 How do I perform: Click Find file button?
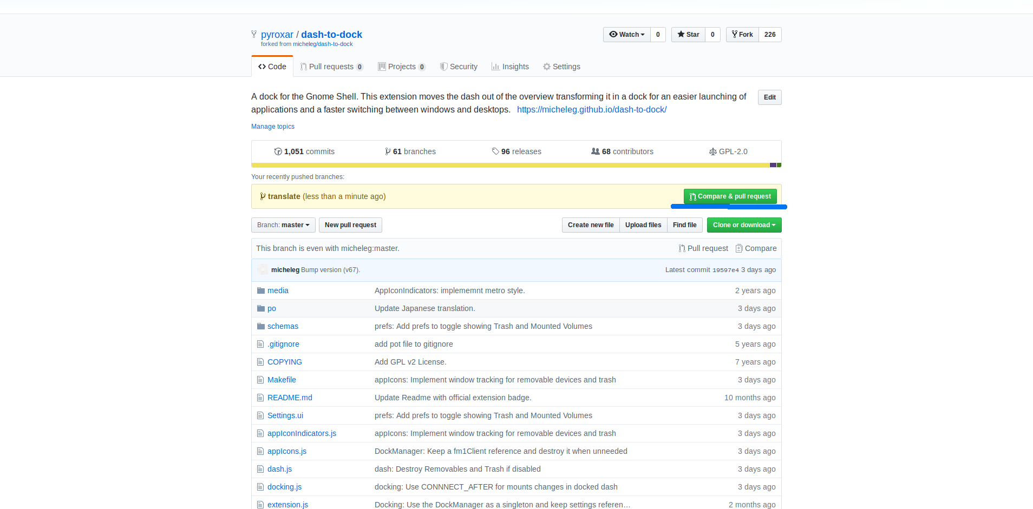tap(685, 225)
